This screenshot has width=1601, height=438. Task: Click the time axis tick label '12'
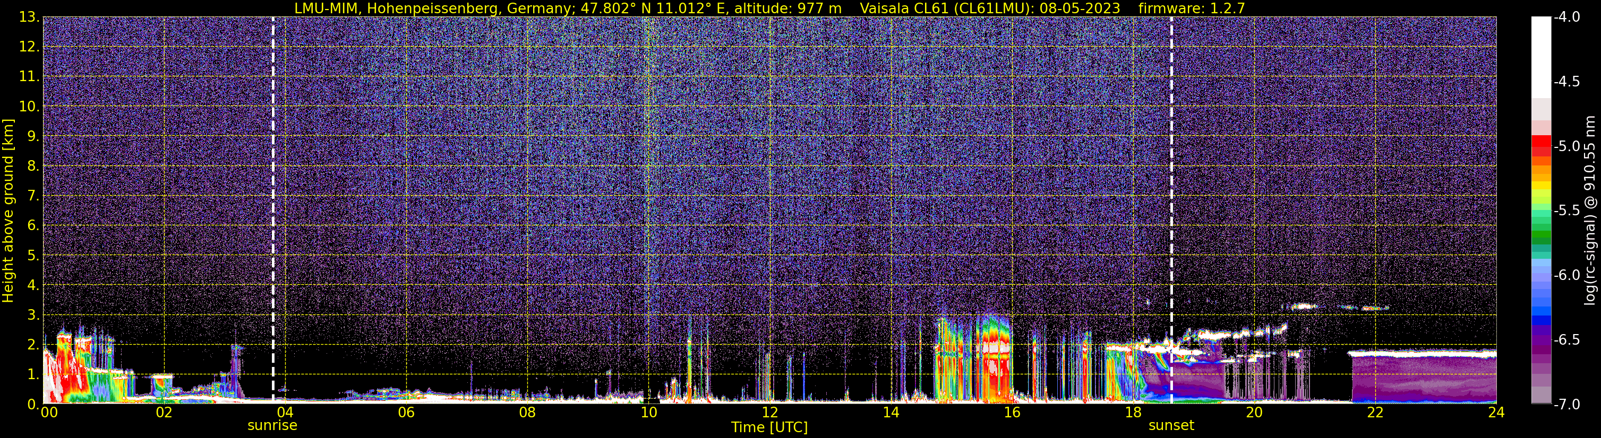pyautogui.click(x=769, y=413)
